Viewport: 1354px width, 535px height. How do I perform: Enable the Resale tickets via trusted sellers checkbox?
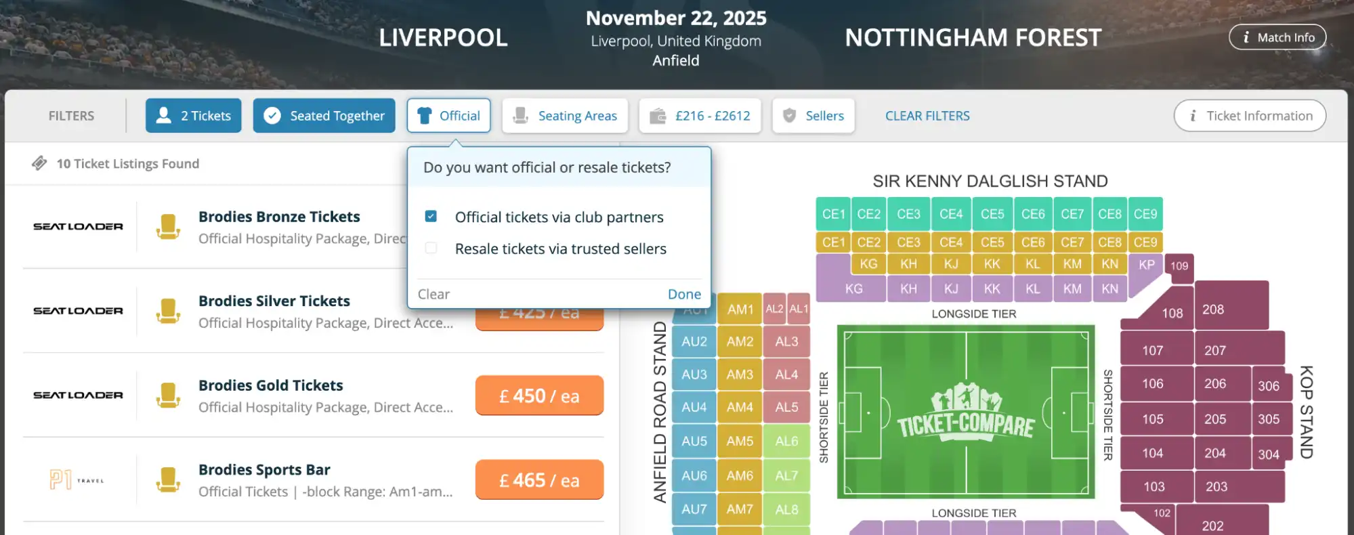pos(431,249)
